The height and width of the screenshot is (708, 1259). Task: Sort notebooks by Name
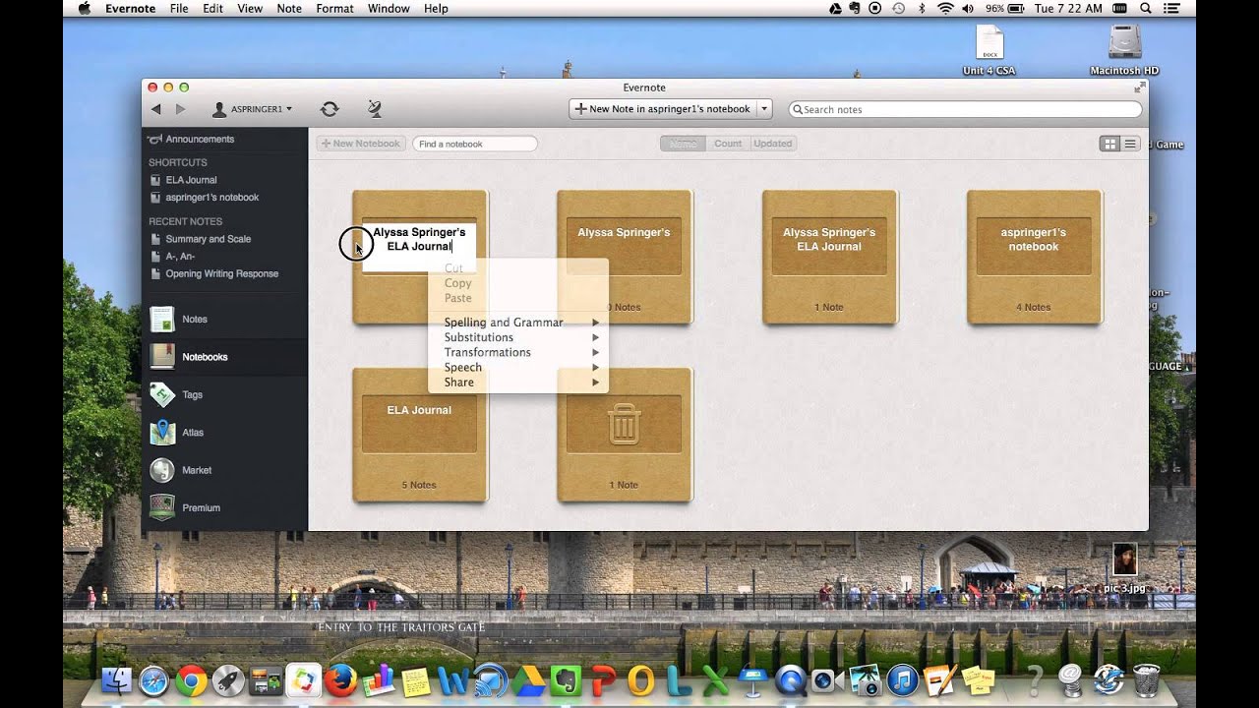pyautogui.click(x=683, y=144)
